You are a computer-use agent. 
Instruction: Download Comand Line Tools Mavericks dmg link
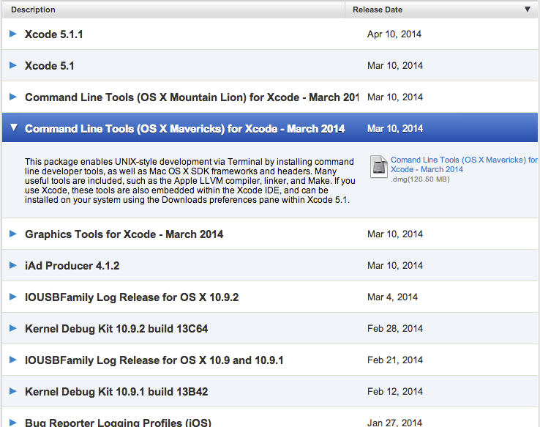click(x=464, y=165)
